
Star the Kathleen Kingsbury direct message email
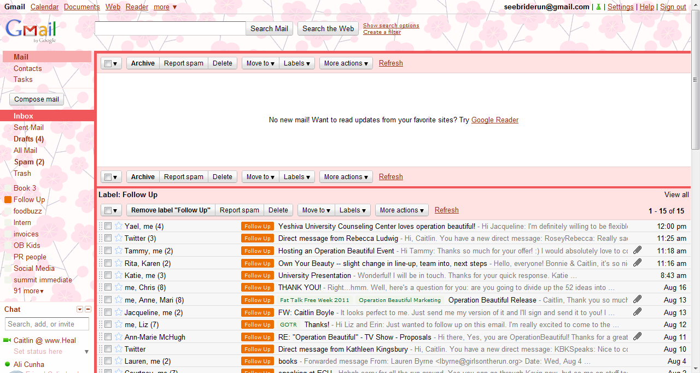119,349
